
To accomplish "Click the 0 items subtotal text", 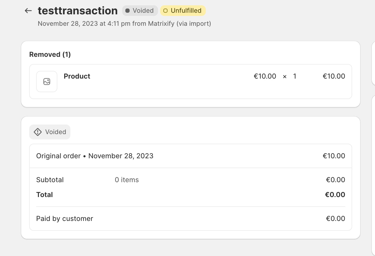I will tap(127, 180).
